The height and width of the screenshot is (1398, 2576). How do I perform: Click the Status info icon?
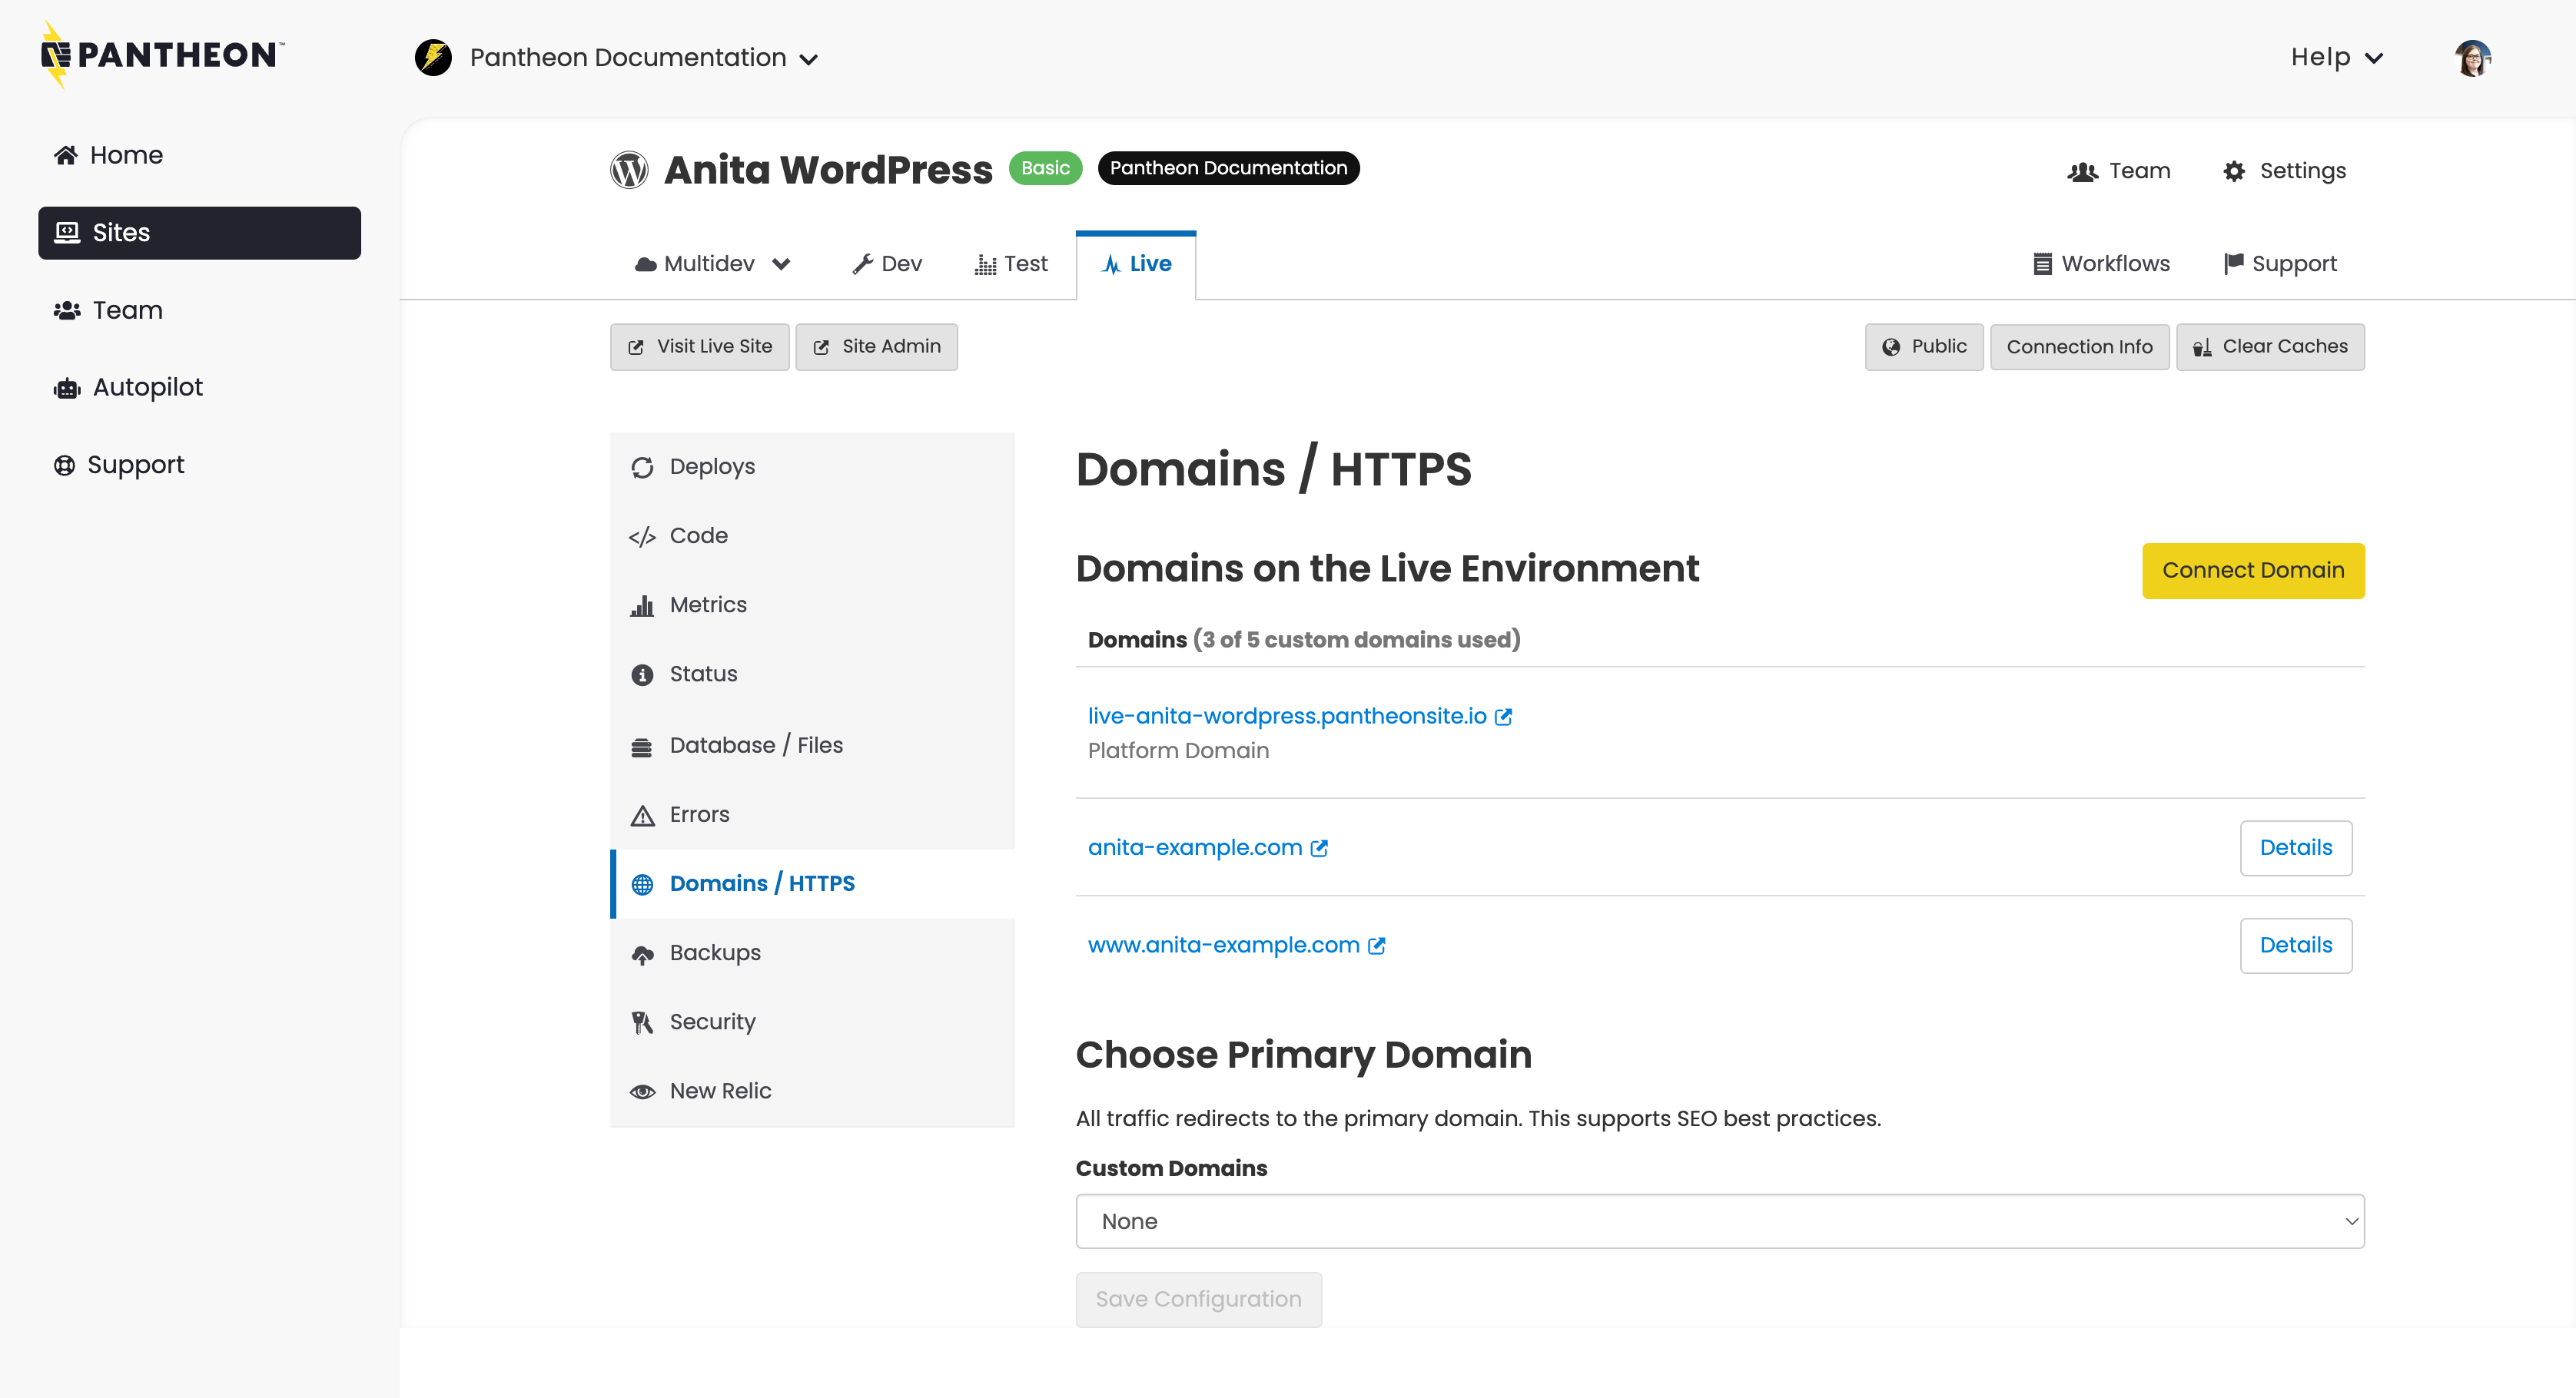[641, 674]
